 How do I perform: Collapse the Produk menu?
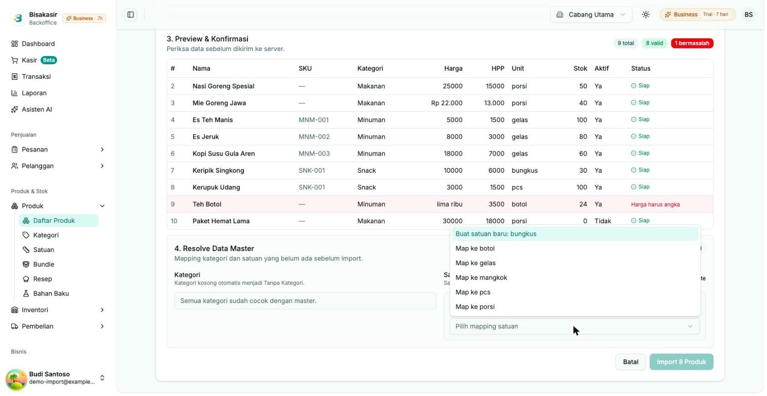tap(58, 206)
